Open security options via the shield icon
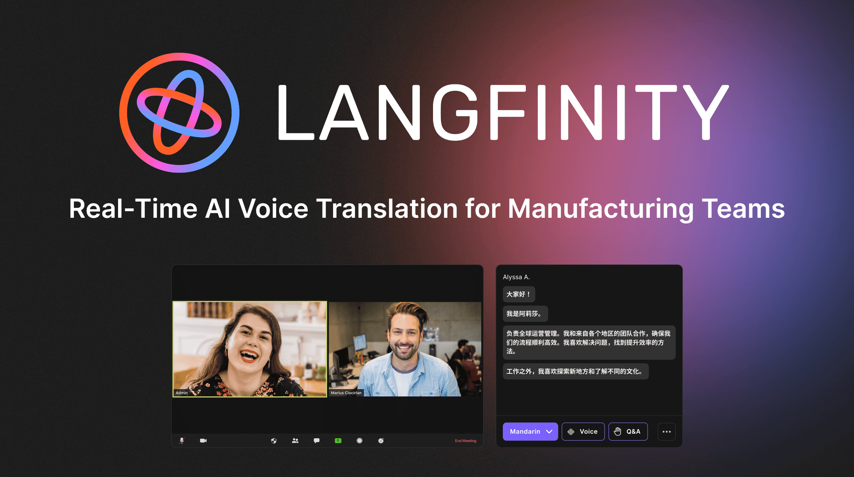This screenshot has height=477, width=854. (274, 440)
